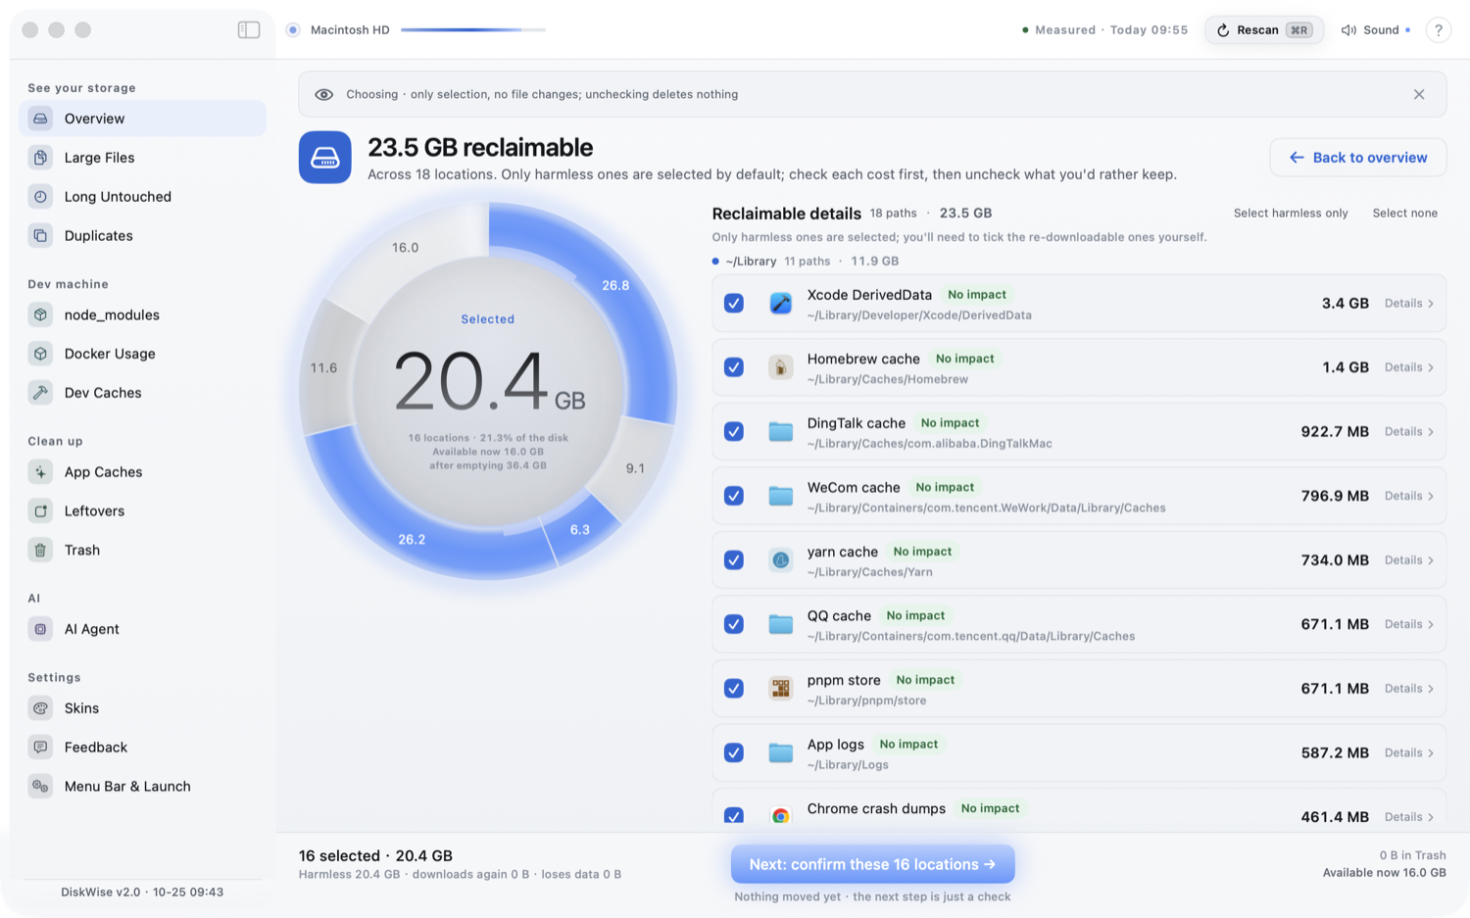Uncheck the yarn cache checkbox
The height and width of the screenshot is (918, 1470).
tap(733, 560)
